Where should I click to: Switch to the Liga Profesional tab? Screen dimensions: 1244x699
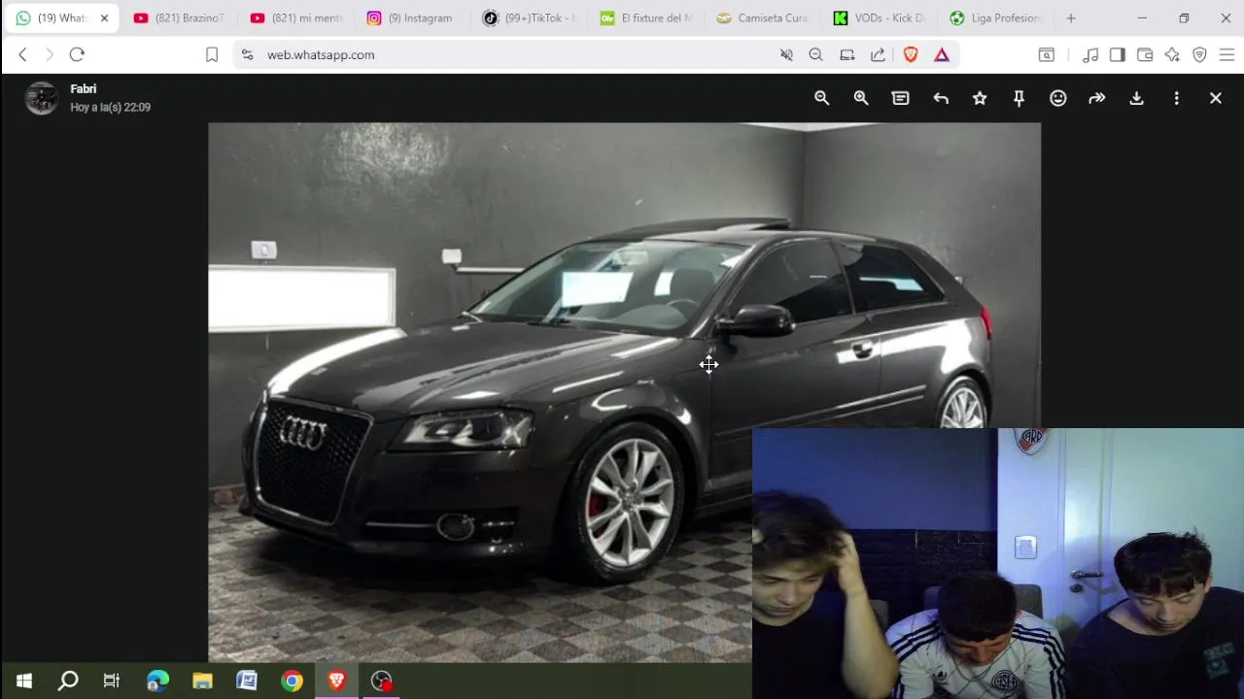pos(995,17)
